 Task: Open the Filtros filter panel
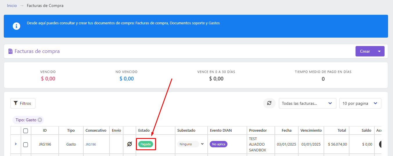[23, 103]
